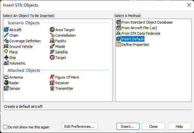
Task: Select the Missile object icon
Action: [x=52, y=47]
